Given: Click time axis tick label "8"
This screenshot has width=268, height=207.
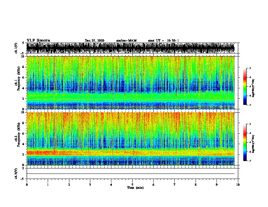Looking at the screenshot, I should coord(196,185).
